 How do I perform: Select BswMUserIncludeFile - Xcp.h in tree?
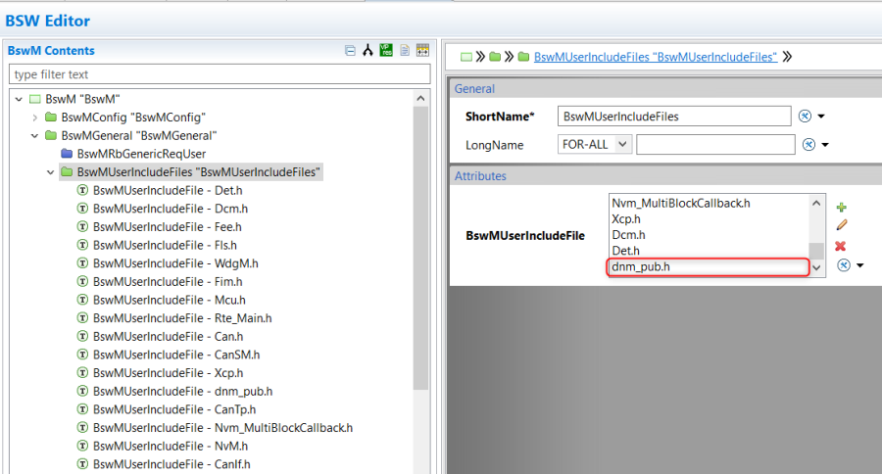tap(169, 373)
